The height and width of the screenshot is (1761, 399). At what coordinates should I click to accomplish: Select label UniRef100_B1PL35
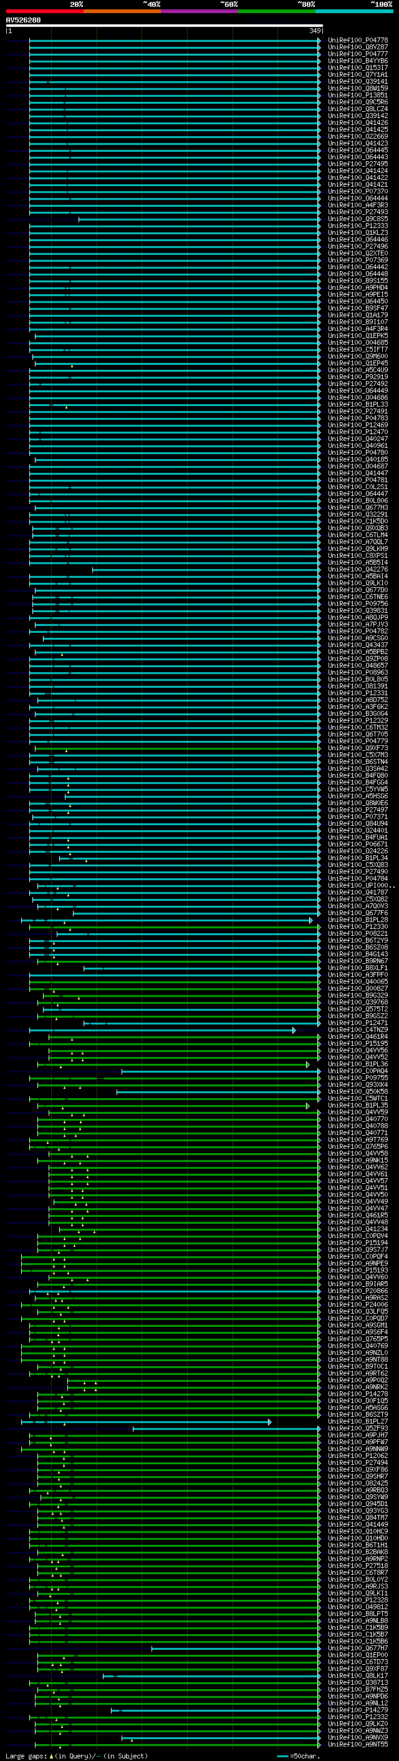pos(358,1104)
